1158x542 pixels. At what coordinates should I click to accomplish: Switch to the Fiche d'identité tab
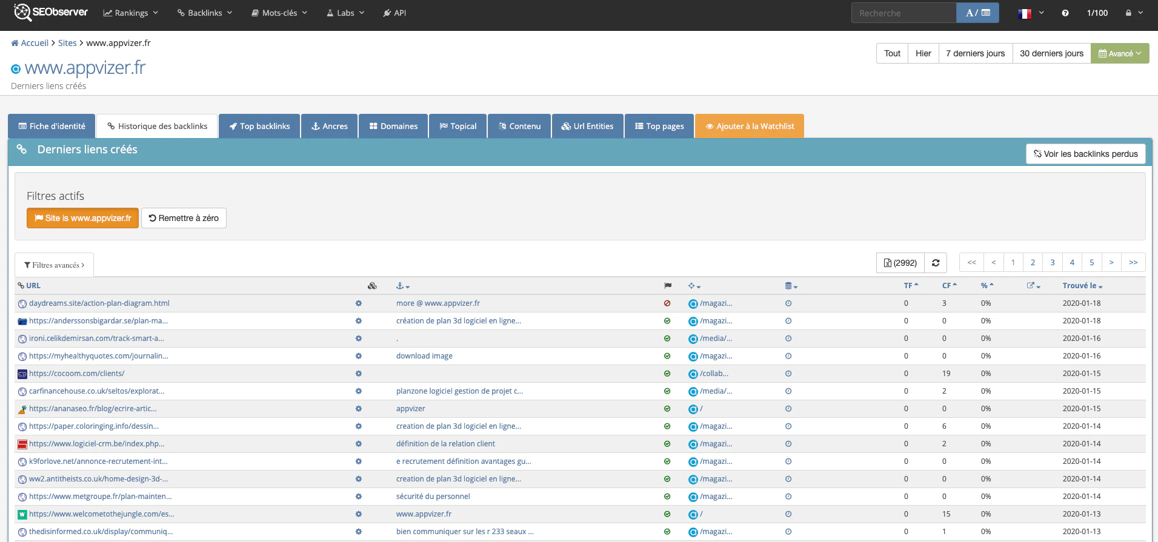tap(52, 126)
